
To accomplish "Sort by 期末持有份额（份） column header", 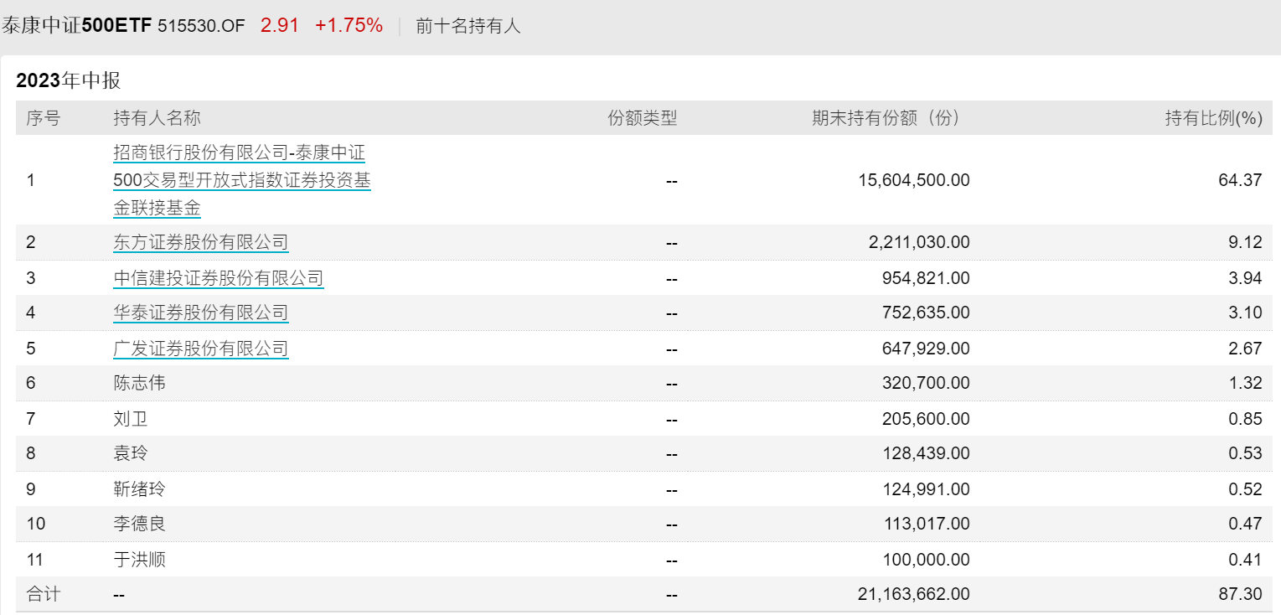I will (x=886, y=118).
